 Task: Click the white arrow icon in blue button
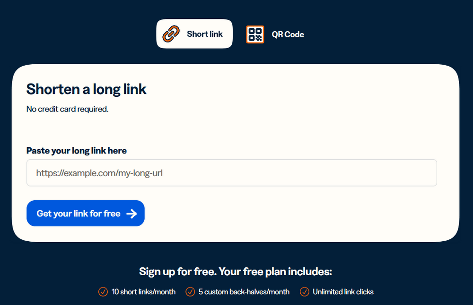(x=131, y=213)
